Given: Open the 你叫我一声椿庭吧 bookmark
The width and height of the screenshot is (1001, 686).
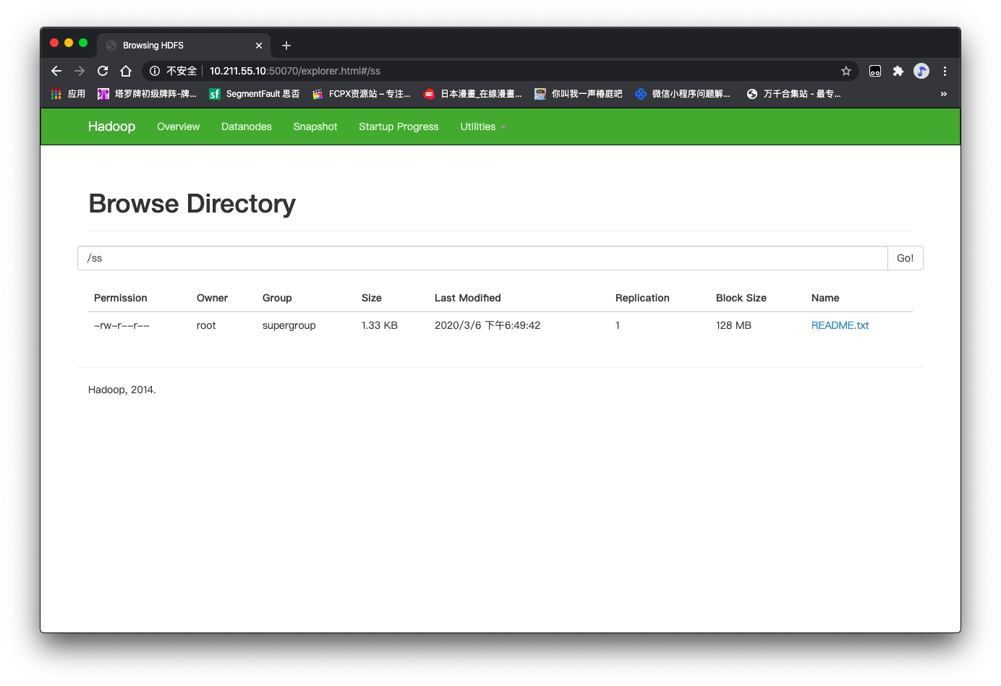Looking at the screenshot, I should pos(578,94).
